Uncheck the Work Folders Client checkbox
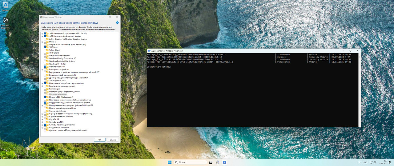The width and height of the screenshot is (394, 166). pos(45,67)
